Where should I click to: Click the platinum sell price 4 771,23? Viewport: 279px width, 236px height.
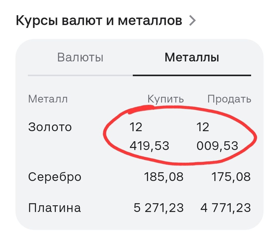226,208
